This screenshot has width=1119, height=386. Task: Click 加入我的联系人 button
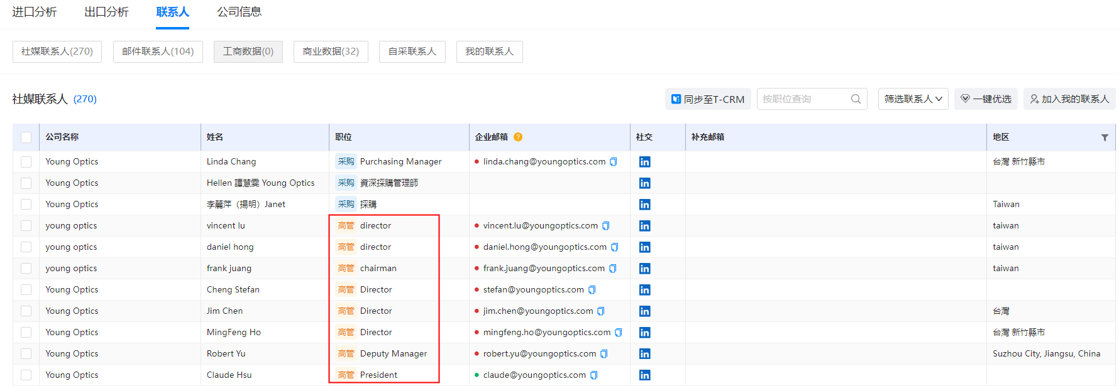[1069, 99]
